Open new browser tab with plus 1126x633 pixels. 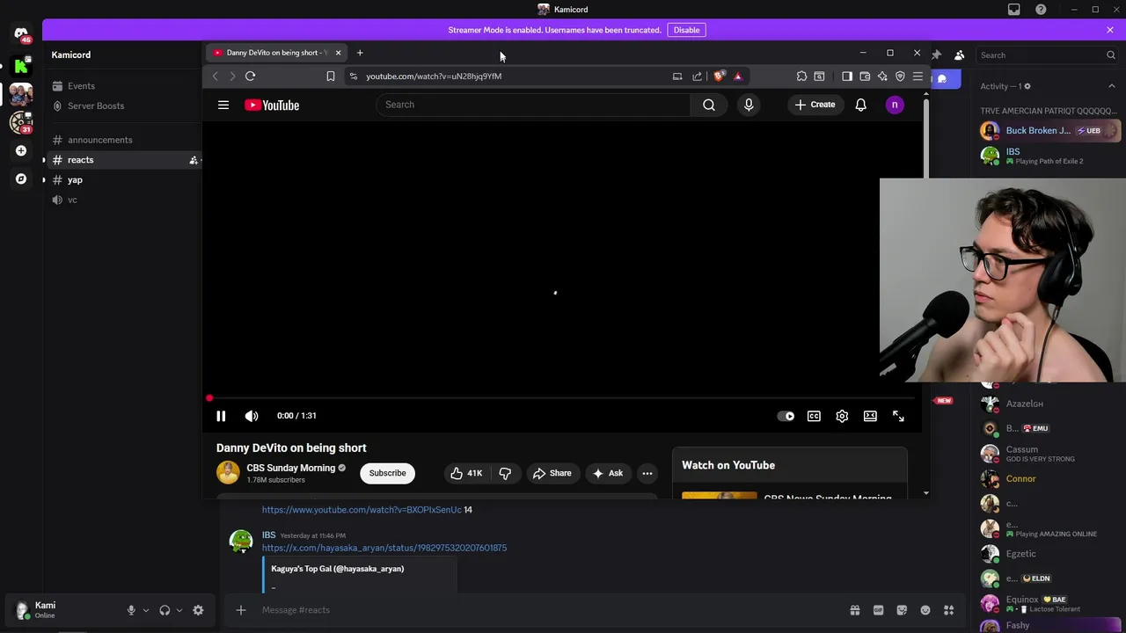pyautogui.click(x=360, y=53)
